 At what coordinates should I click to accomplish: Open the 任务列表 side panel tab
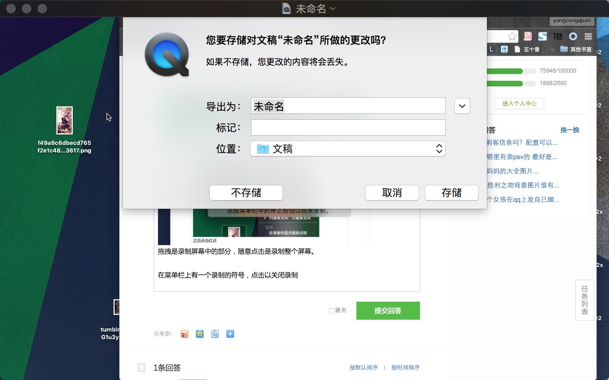tap(584, 300)
